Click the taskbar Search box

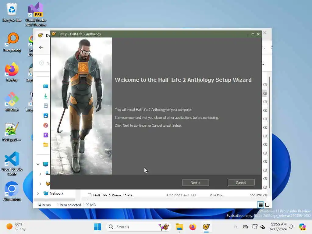[139, 227]
